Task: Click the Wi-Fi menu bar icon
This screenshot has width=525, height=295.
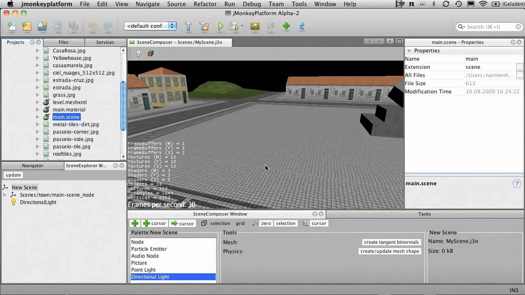Action: 484,4
